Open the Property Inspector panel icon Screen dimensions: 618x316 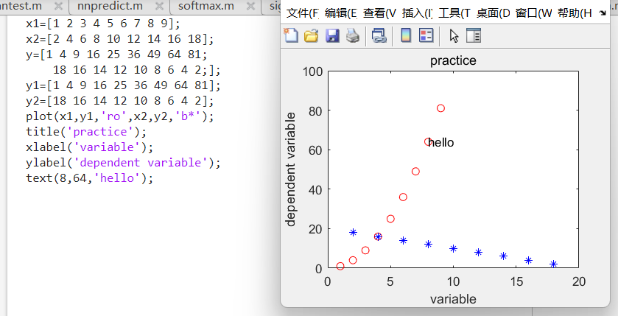474,35
